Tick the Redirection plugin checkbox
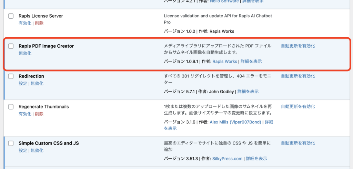The width and height of the screenshot is (353, 169). click(11, 76)
